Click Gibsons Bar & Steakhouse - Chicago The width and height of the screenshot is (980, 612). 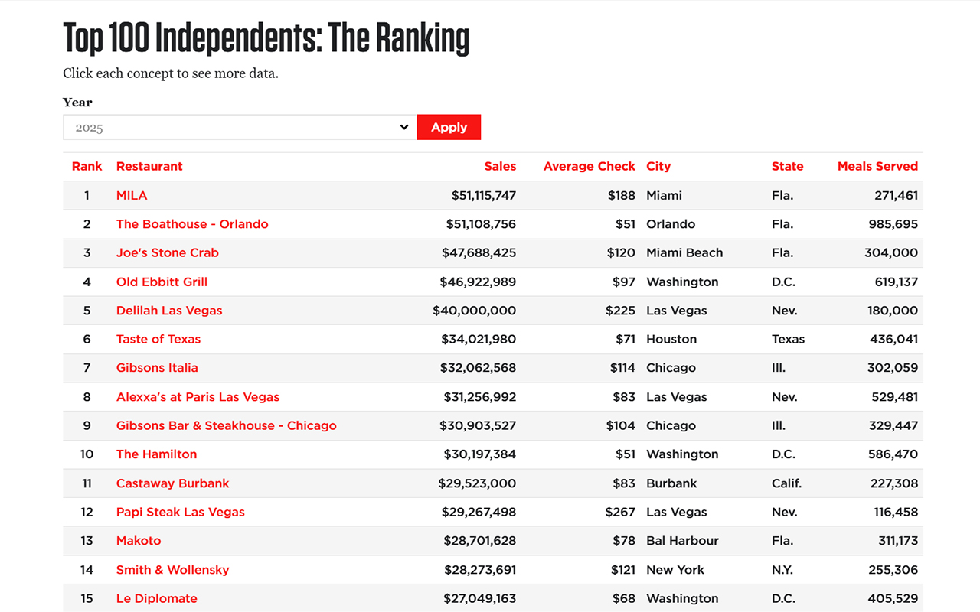click(x=226, y=425)
